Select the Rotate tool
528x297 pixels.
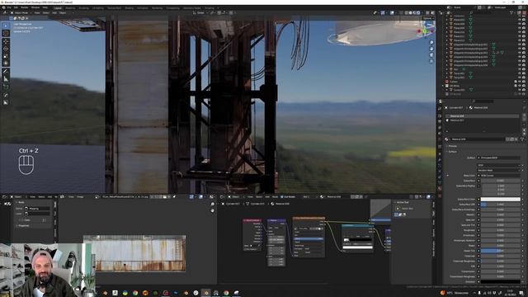click(x=6, y=49)
